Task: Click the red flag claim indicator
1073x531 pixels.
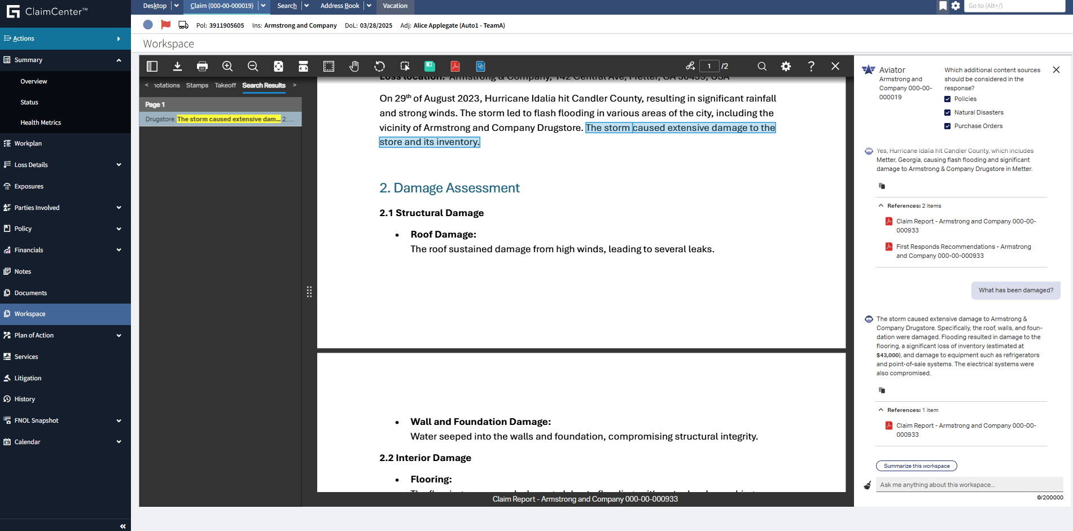Action: 165,25
